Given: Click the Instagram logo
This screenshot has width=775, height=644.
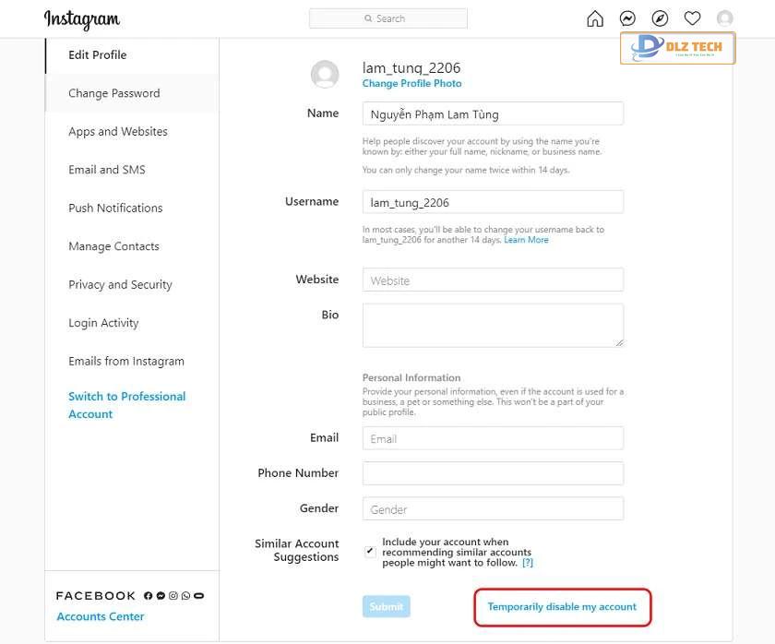Looking at the screenshot, I should (82, 19).
